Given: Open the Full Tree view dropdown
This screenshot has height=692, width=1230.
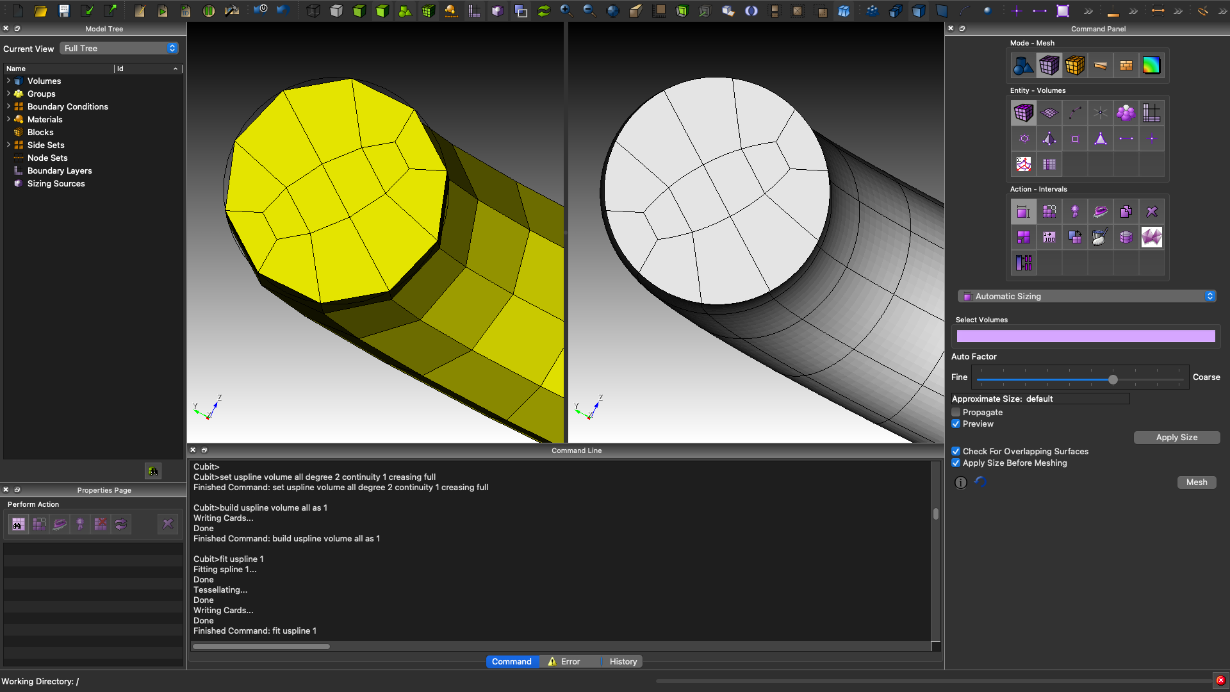Looking at the screenshot, I should point(119,49).
